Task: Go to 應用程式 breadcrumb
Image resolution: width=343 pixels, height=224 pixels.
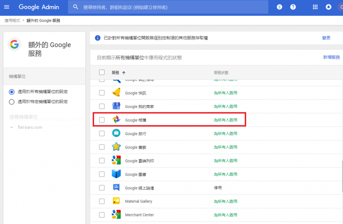Action: (12, 20)
